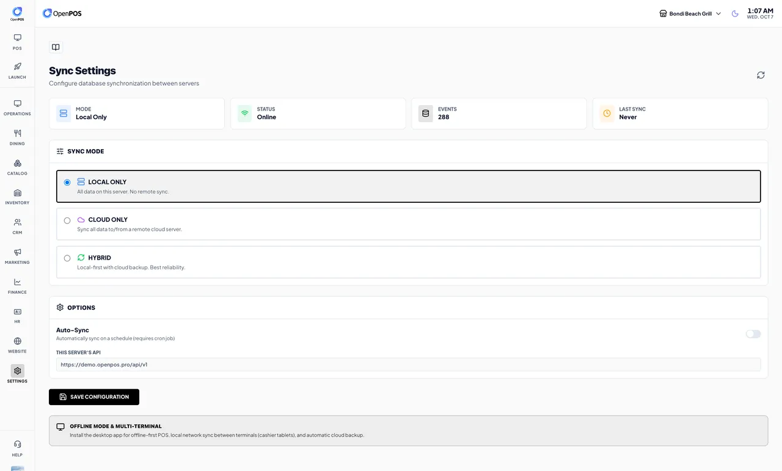782x471 pixels.
Task: Click the refresh icon beside Sync Settings
Action: pyautogui.click(x=761, y=75)
